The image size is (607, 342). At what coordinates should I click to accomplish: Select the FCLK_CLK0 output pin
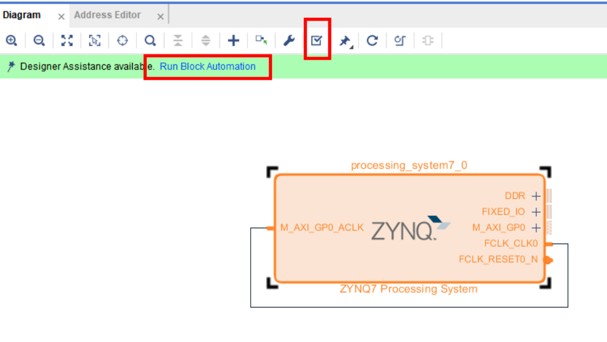pos(549,244)
